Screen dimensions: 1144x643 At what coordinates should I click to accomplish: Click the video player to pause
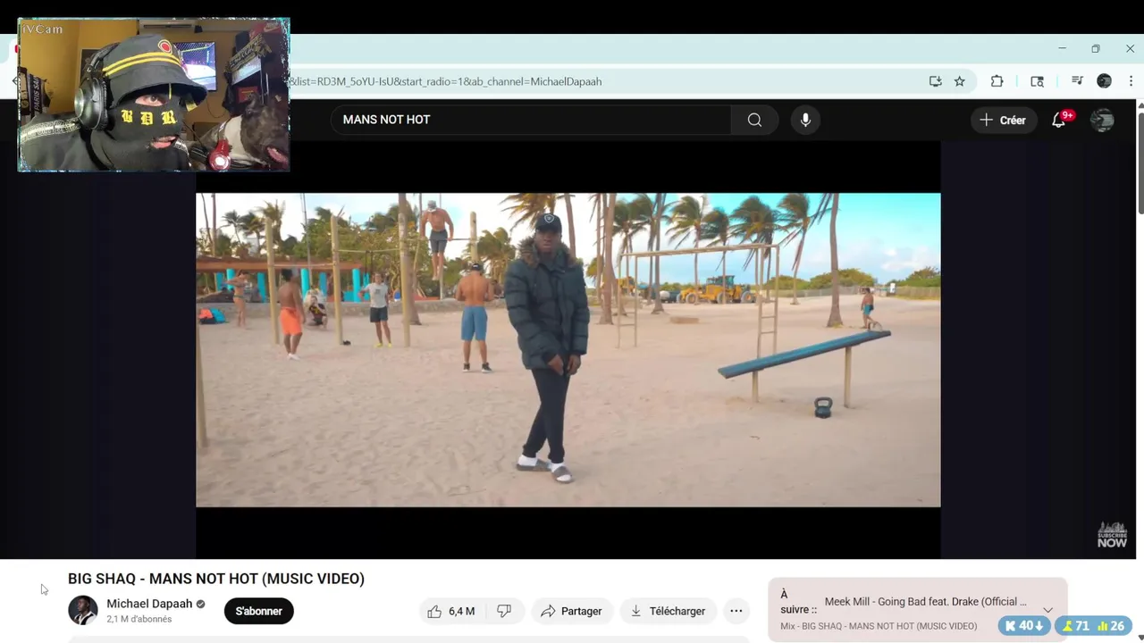pyautogui.click(x=568, y=350)
